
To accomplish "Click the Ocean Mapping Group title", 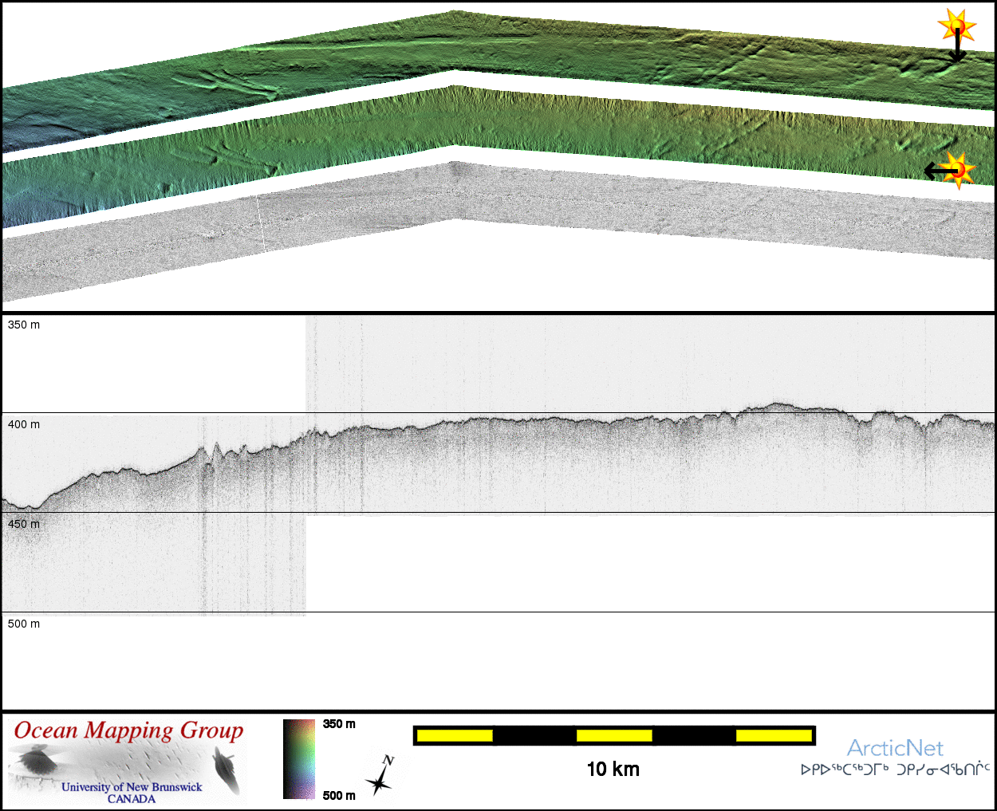I will click(128, 730).
